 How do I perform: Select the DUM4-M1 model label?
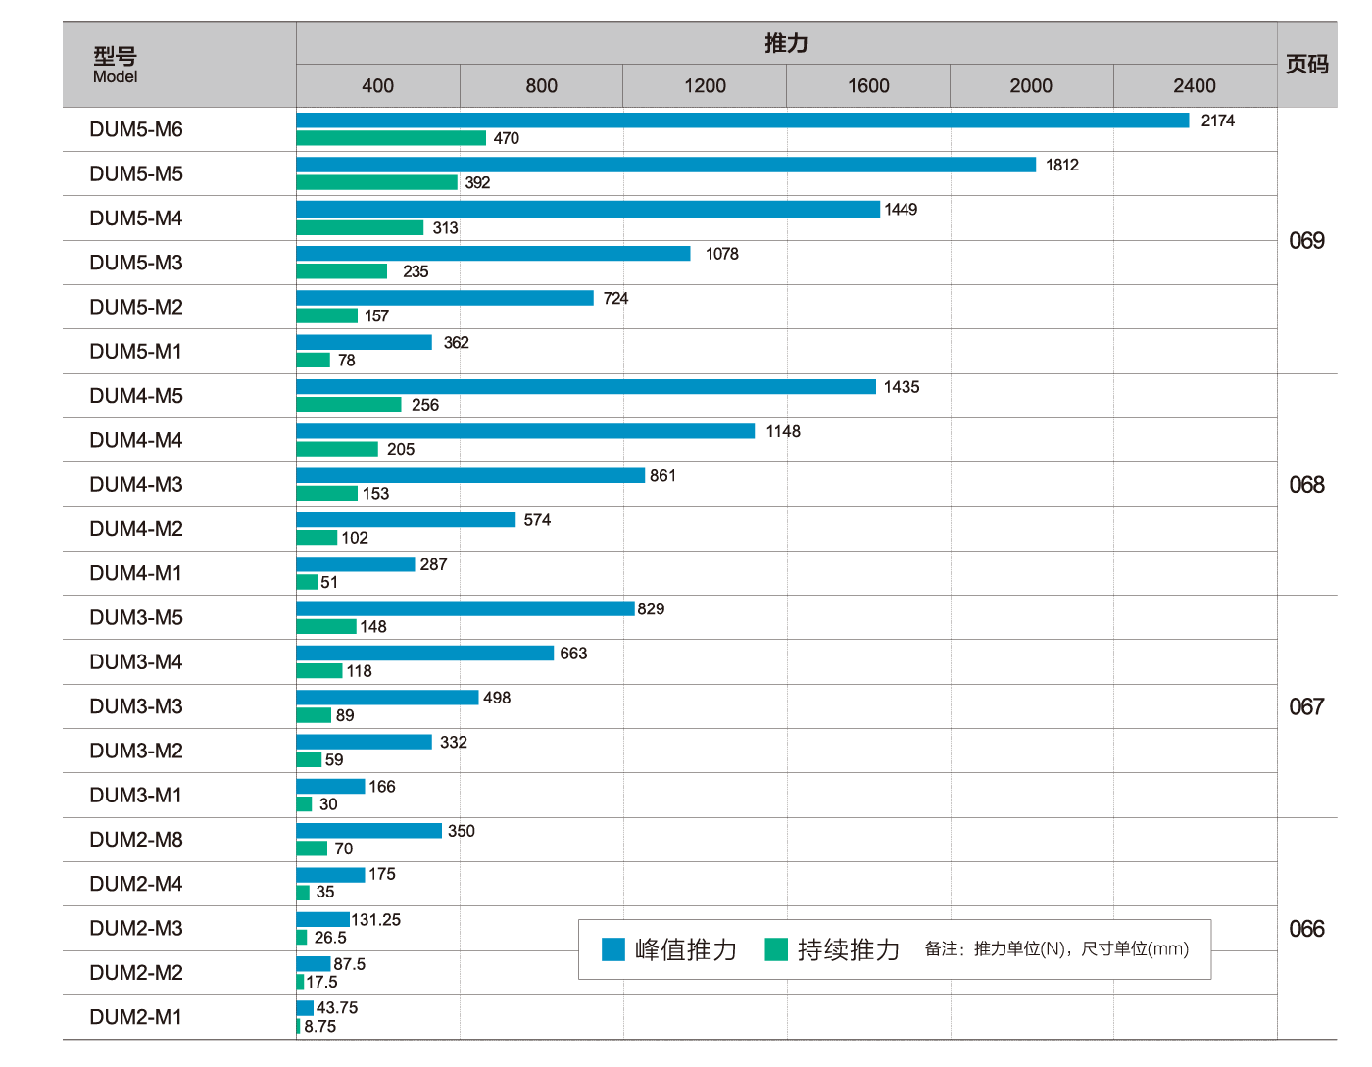coord(136,573)
